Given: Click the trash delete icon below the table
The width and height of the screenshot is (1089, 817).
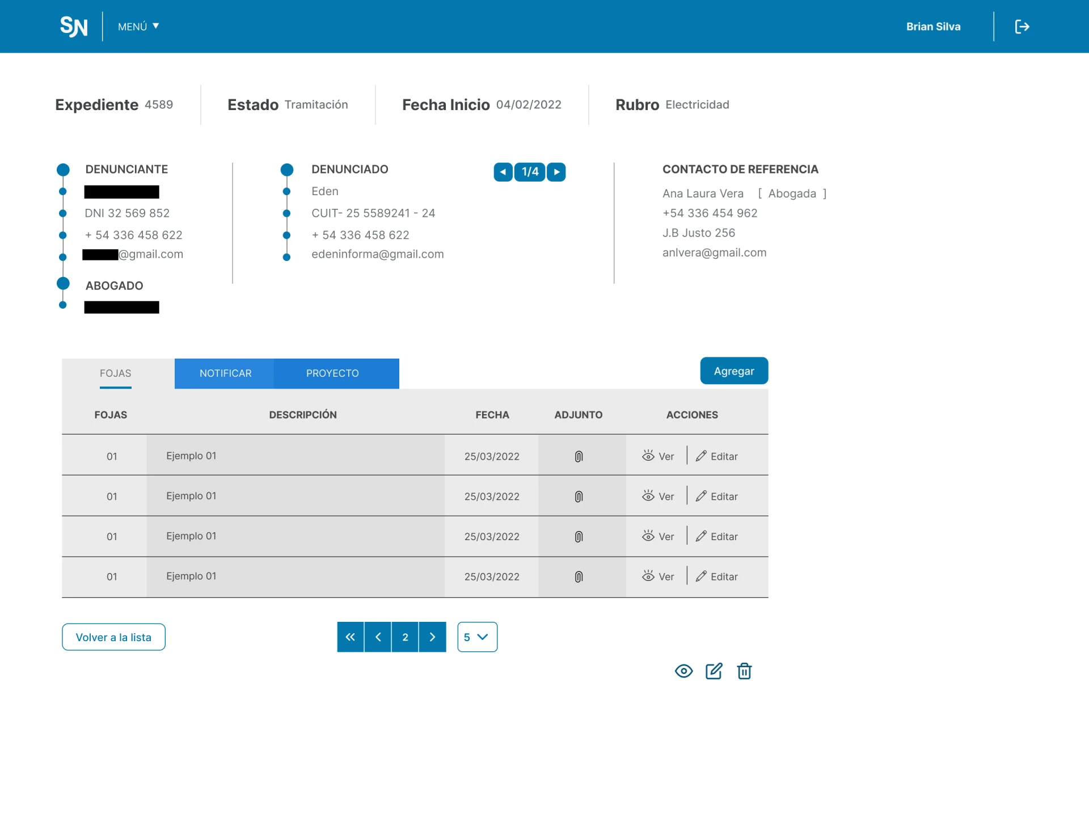Looking at the screenshot, I should click(x=744, y=671).
